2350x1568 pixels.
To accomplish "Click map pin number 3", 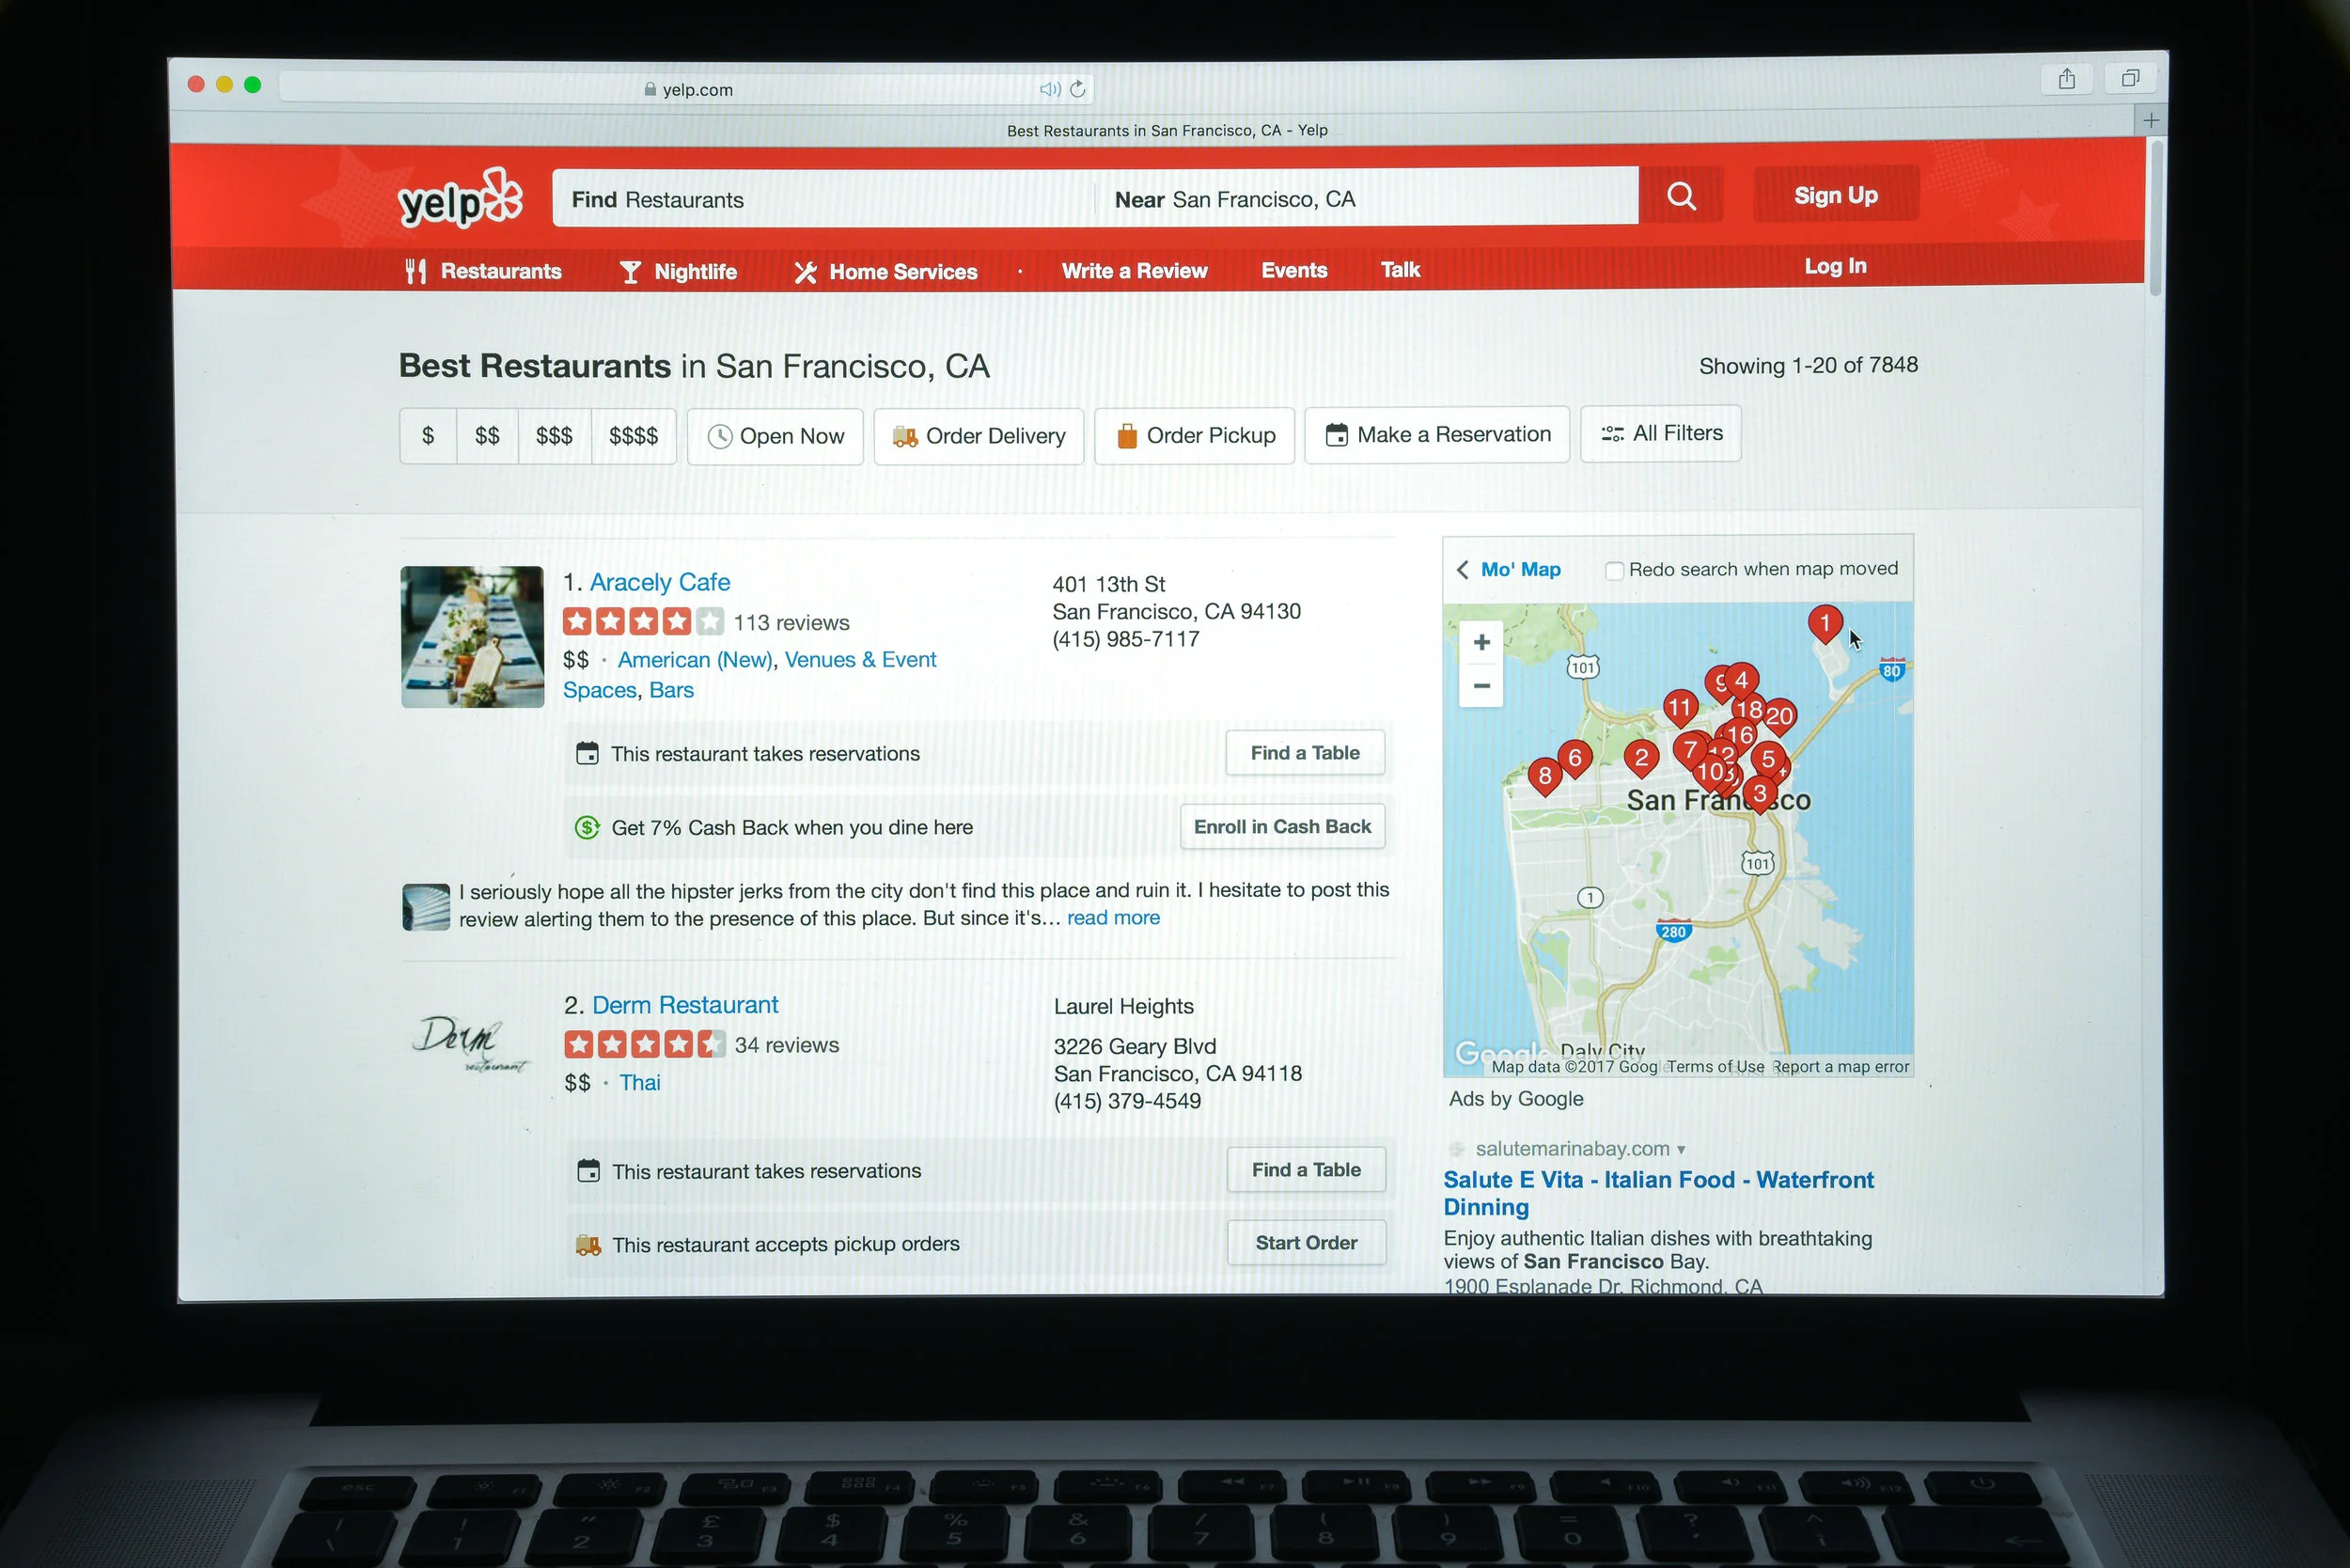I will click(x=1759, y=794).
